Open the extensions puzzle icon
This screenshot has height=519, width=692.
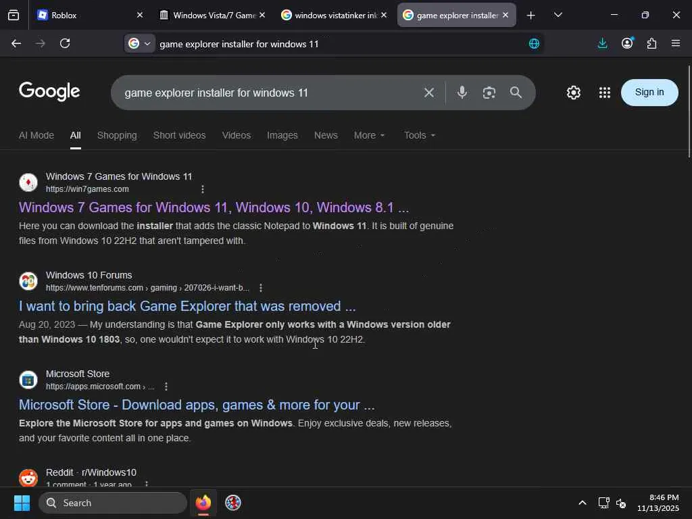pos(652,43)
